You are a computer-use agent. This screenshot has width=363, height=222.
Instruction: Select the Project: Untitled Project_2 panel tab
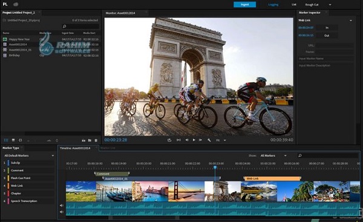[x=19, y=13]
